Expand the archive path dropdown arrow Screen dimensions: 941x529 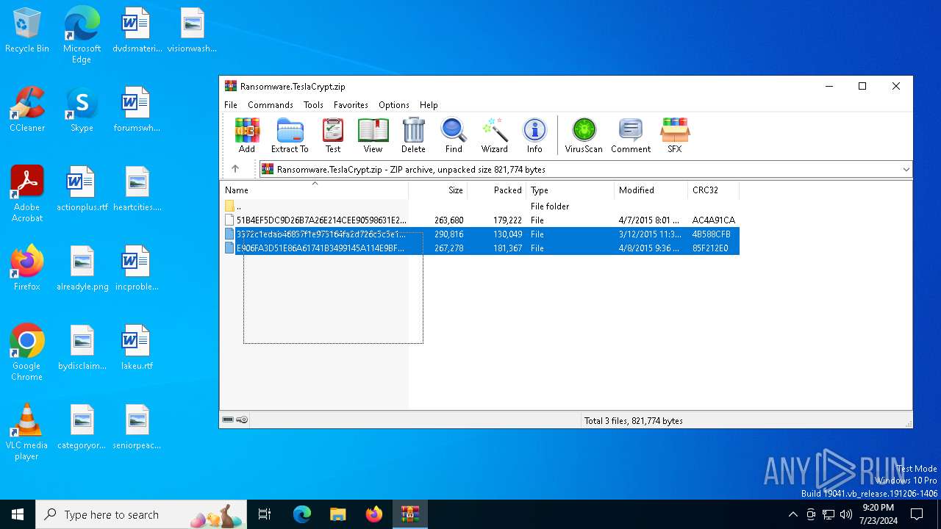click(x=906, y=169)
